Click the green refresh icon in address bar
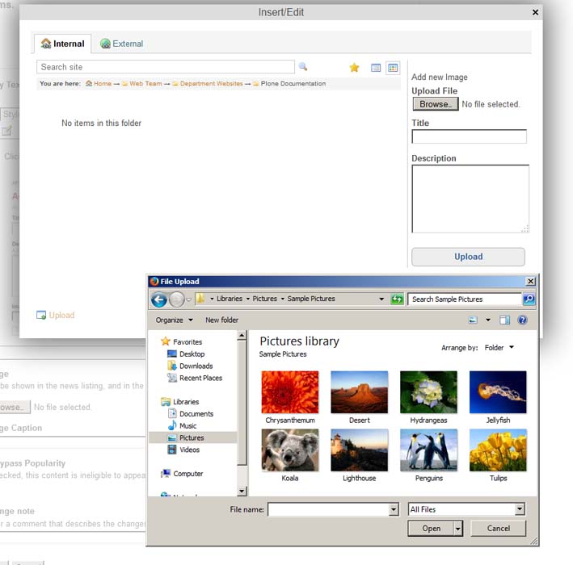Viewport: 573px width, 565px height. [x=397, y=299]
